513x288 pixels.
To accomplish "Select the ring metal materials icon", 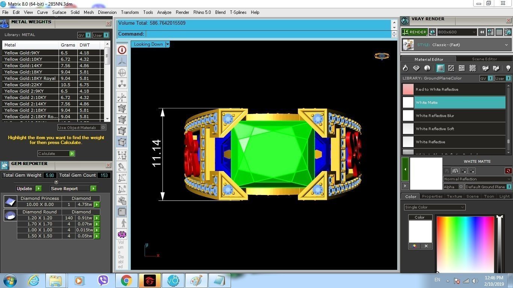I will click(x=405, y=68).
